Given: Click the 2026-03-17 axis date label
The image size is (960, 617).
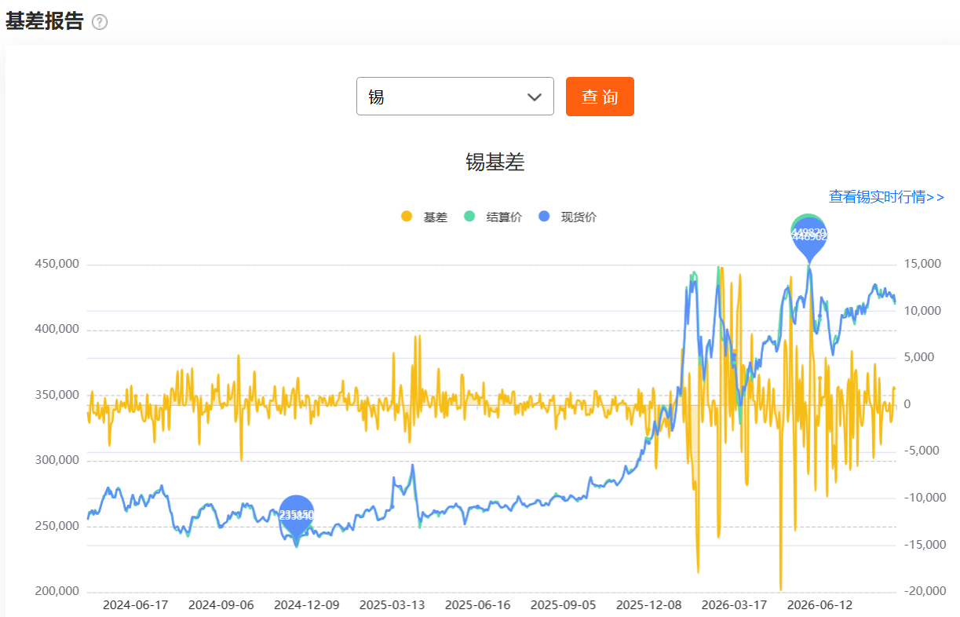Looking at the screenshot, I should click(735, 605).
